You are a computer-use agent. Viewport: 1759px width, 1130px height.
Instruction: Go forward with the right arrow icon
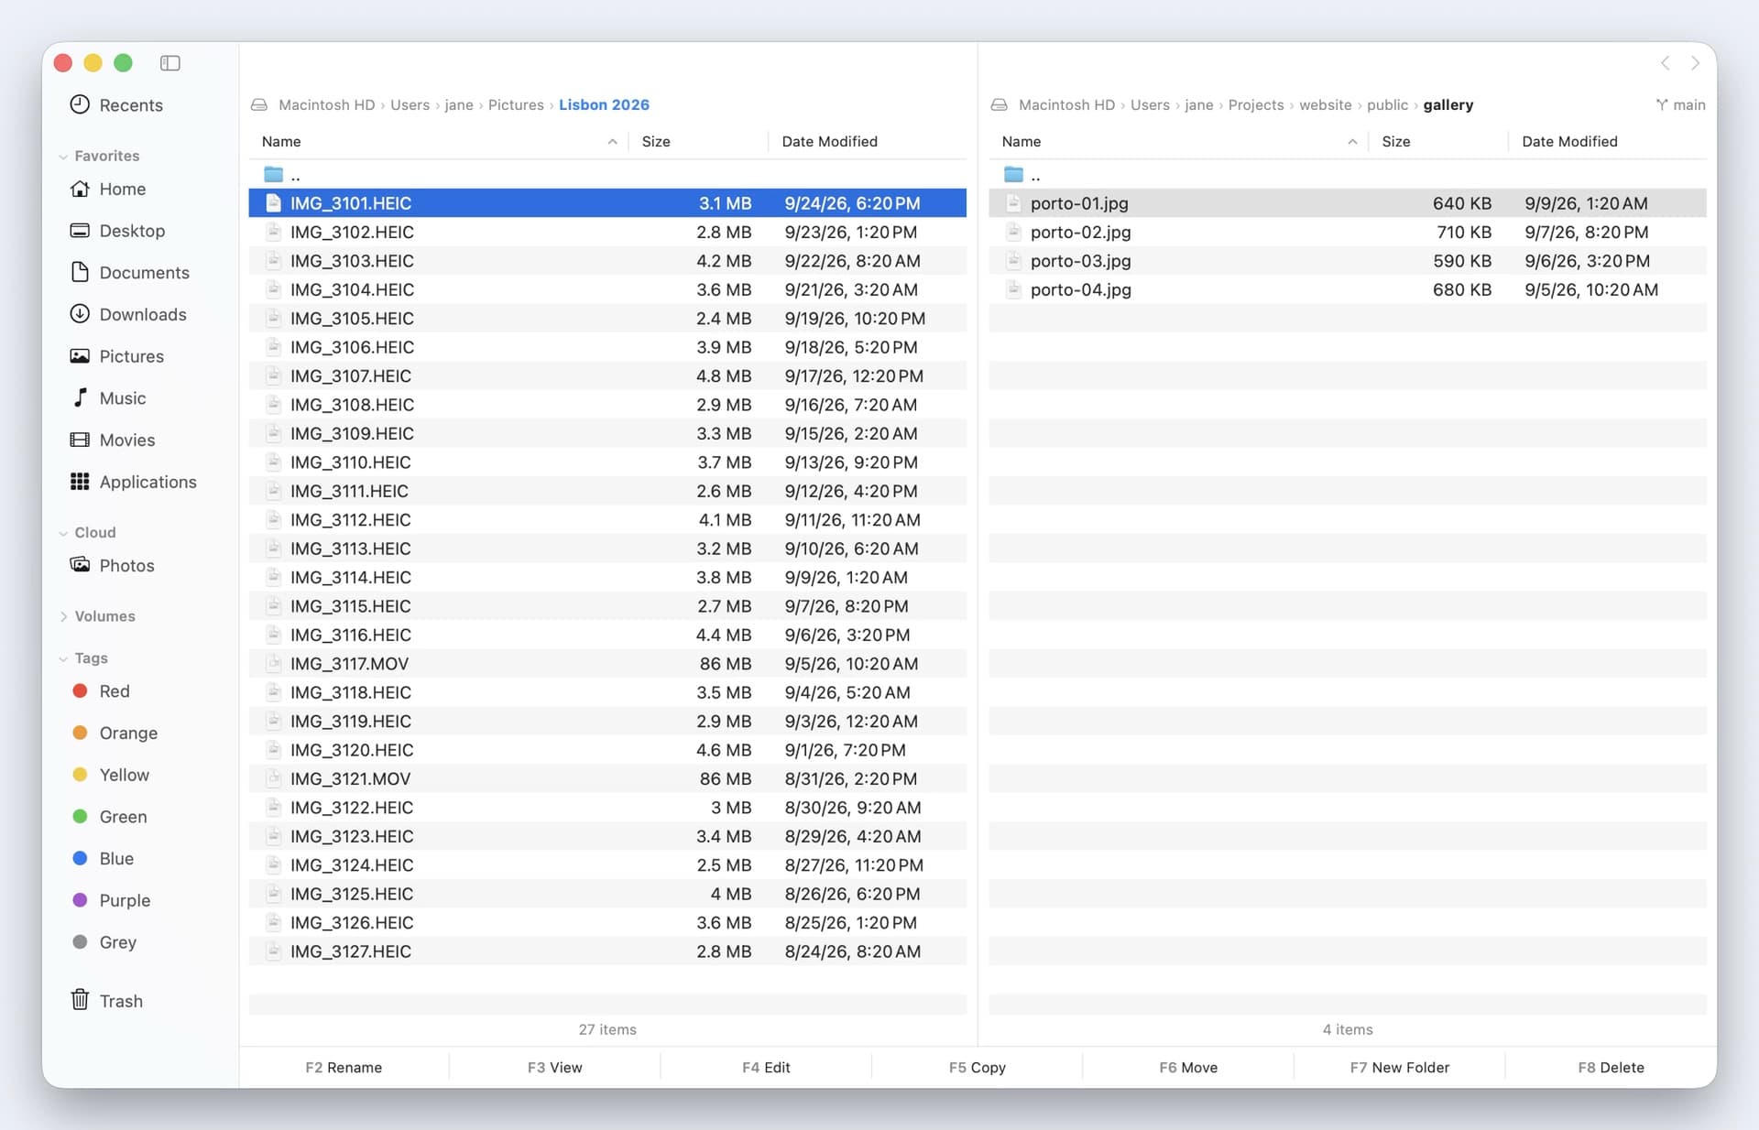click(x=1695, y=63)
